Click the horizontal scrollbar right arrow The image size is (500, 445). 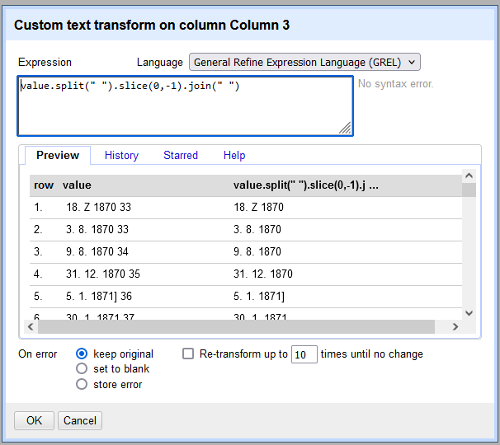coord(455,327)
